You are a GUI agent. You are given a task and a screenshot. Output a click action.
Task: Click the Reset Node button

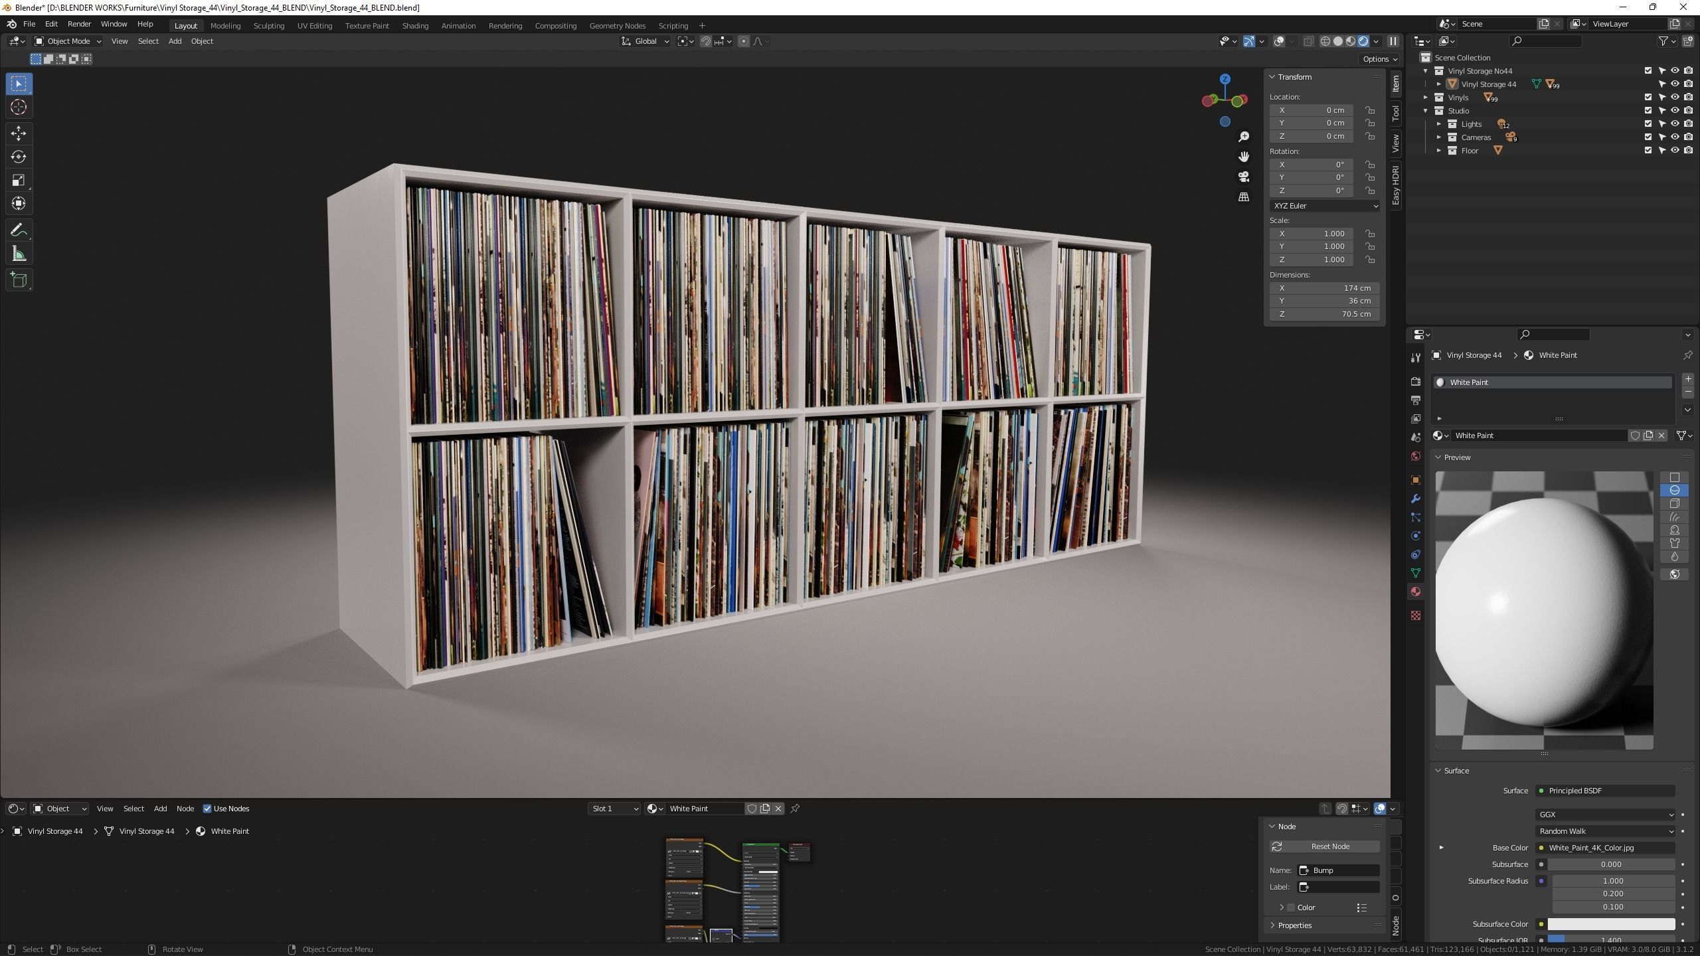pos(1325,846)
